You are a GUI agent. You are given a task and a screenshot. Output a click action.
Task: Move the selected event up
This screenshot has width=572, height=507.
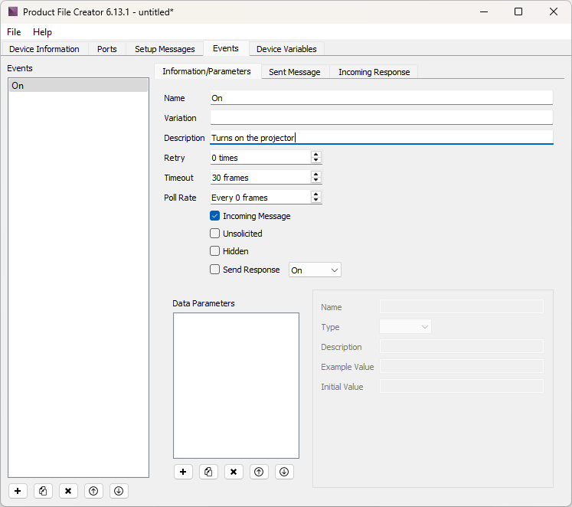point(93,491)
